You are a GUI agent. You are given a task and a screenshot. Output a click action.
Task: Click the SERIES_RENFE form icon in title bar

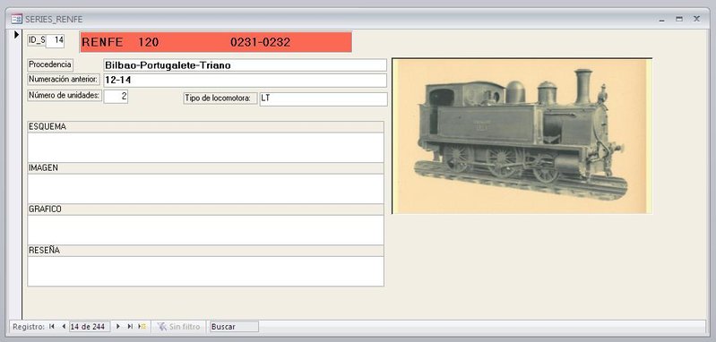[x=16, y=19]
